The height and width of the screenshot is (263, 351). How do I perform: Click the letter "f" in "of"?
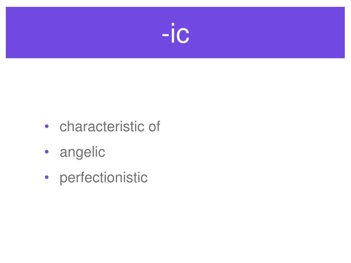pyautogui.click(x=158, y=127)
